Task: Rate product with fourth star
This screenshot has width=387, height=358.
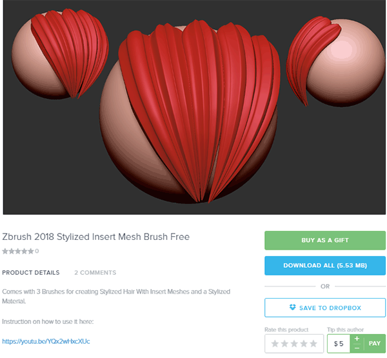Action: [304, 343]
